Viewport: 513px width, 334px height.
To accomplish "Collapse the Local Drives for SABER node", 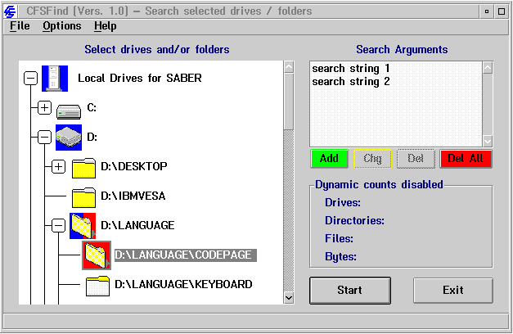I will [31, 79].
